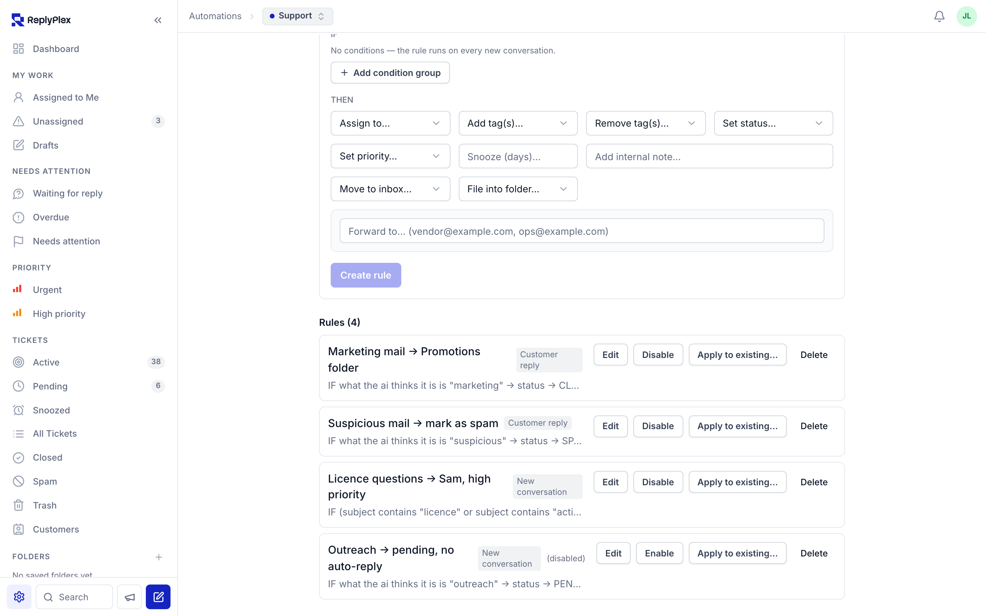
Task: Disable the Marketing mail rule
Action: [658, 355]
